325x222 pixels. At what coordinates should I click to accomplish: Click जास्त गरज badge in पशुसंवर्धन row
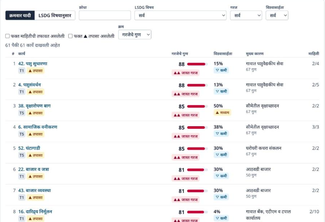(x=186, y=94)
